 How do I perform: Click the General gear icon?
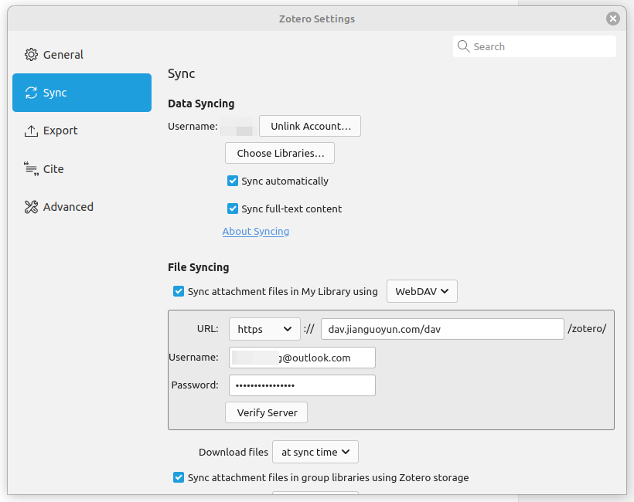point(31,55)
